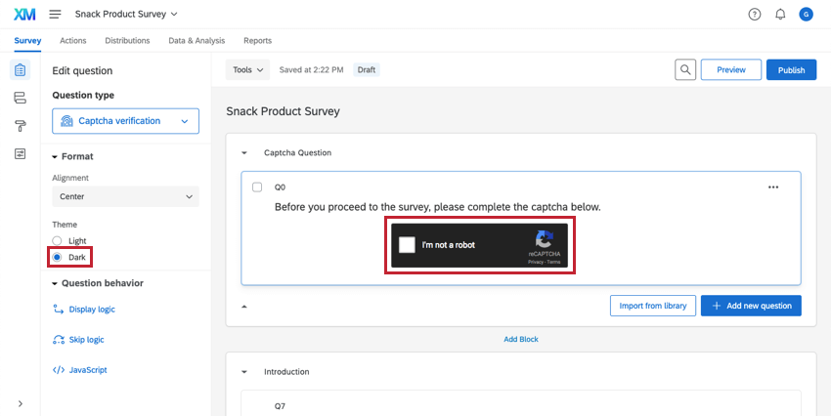Select the Light theme radio button
Image resolution: width=831 pixels, height=416 pixels.
(x=57, y=241)
